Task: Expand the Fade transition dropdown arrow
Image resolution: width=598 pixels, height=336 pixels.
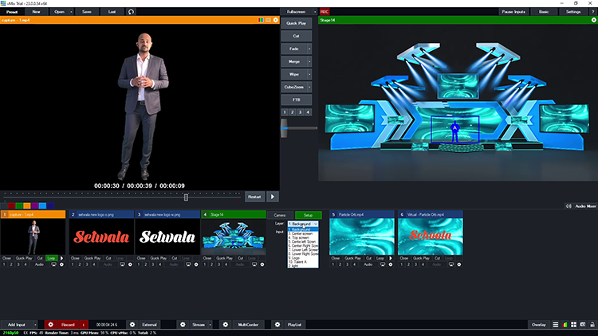Action: click(x=309, y=49)
